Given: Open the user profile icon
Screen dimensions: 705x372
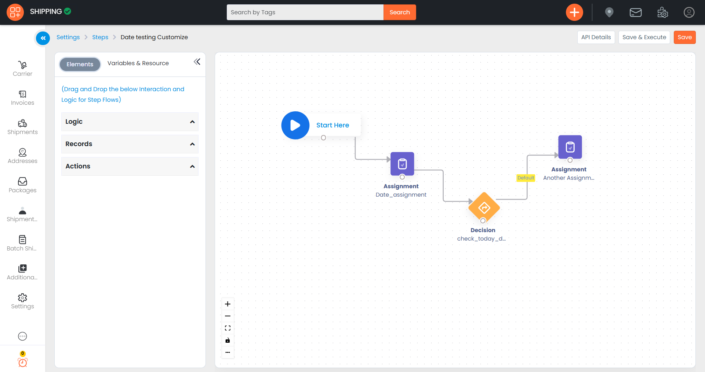Looking at the screenshot, I should coord(689,12).
